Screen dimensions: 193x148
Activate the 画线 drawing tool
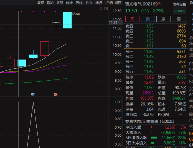(79, 3)
